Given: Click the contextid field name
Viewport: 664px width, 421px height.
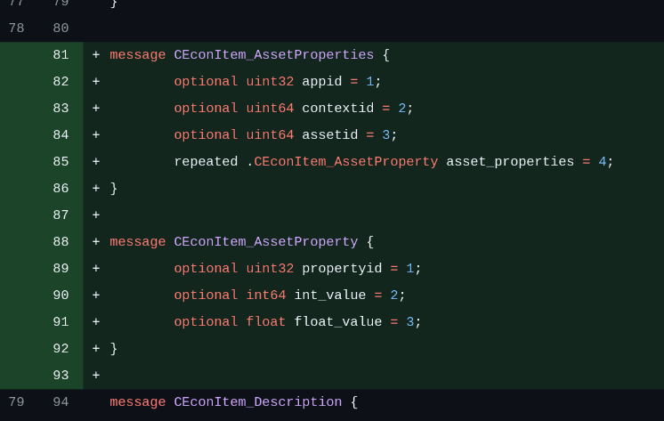Looking at the screenshot, I should [x=337, y=109].
